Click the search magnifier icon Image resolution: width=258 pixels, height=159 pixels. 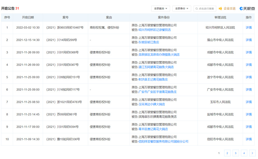(197, 9)
